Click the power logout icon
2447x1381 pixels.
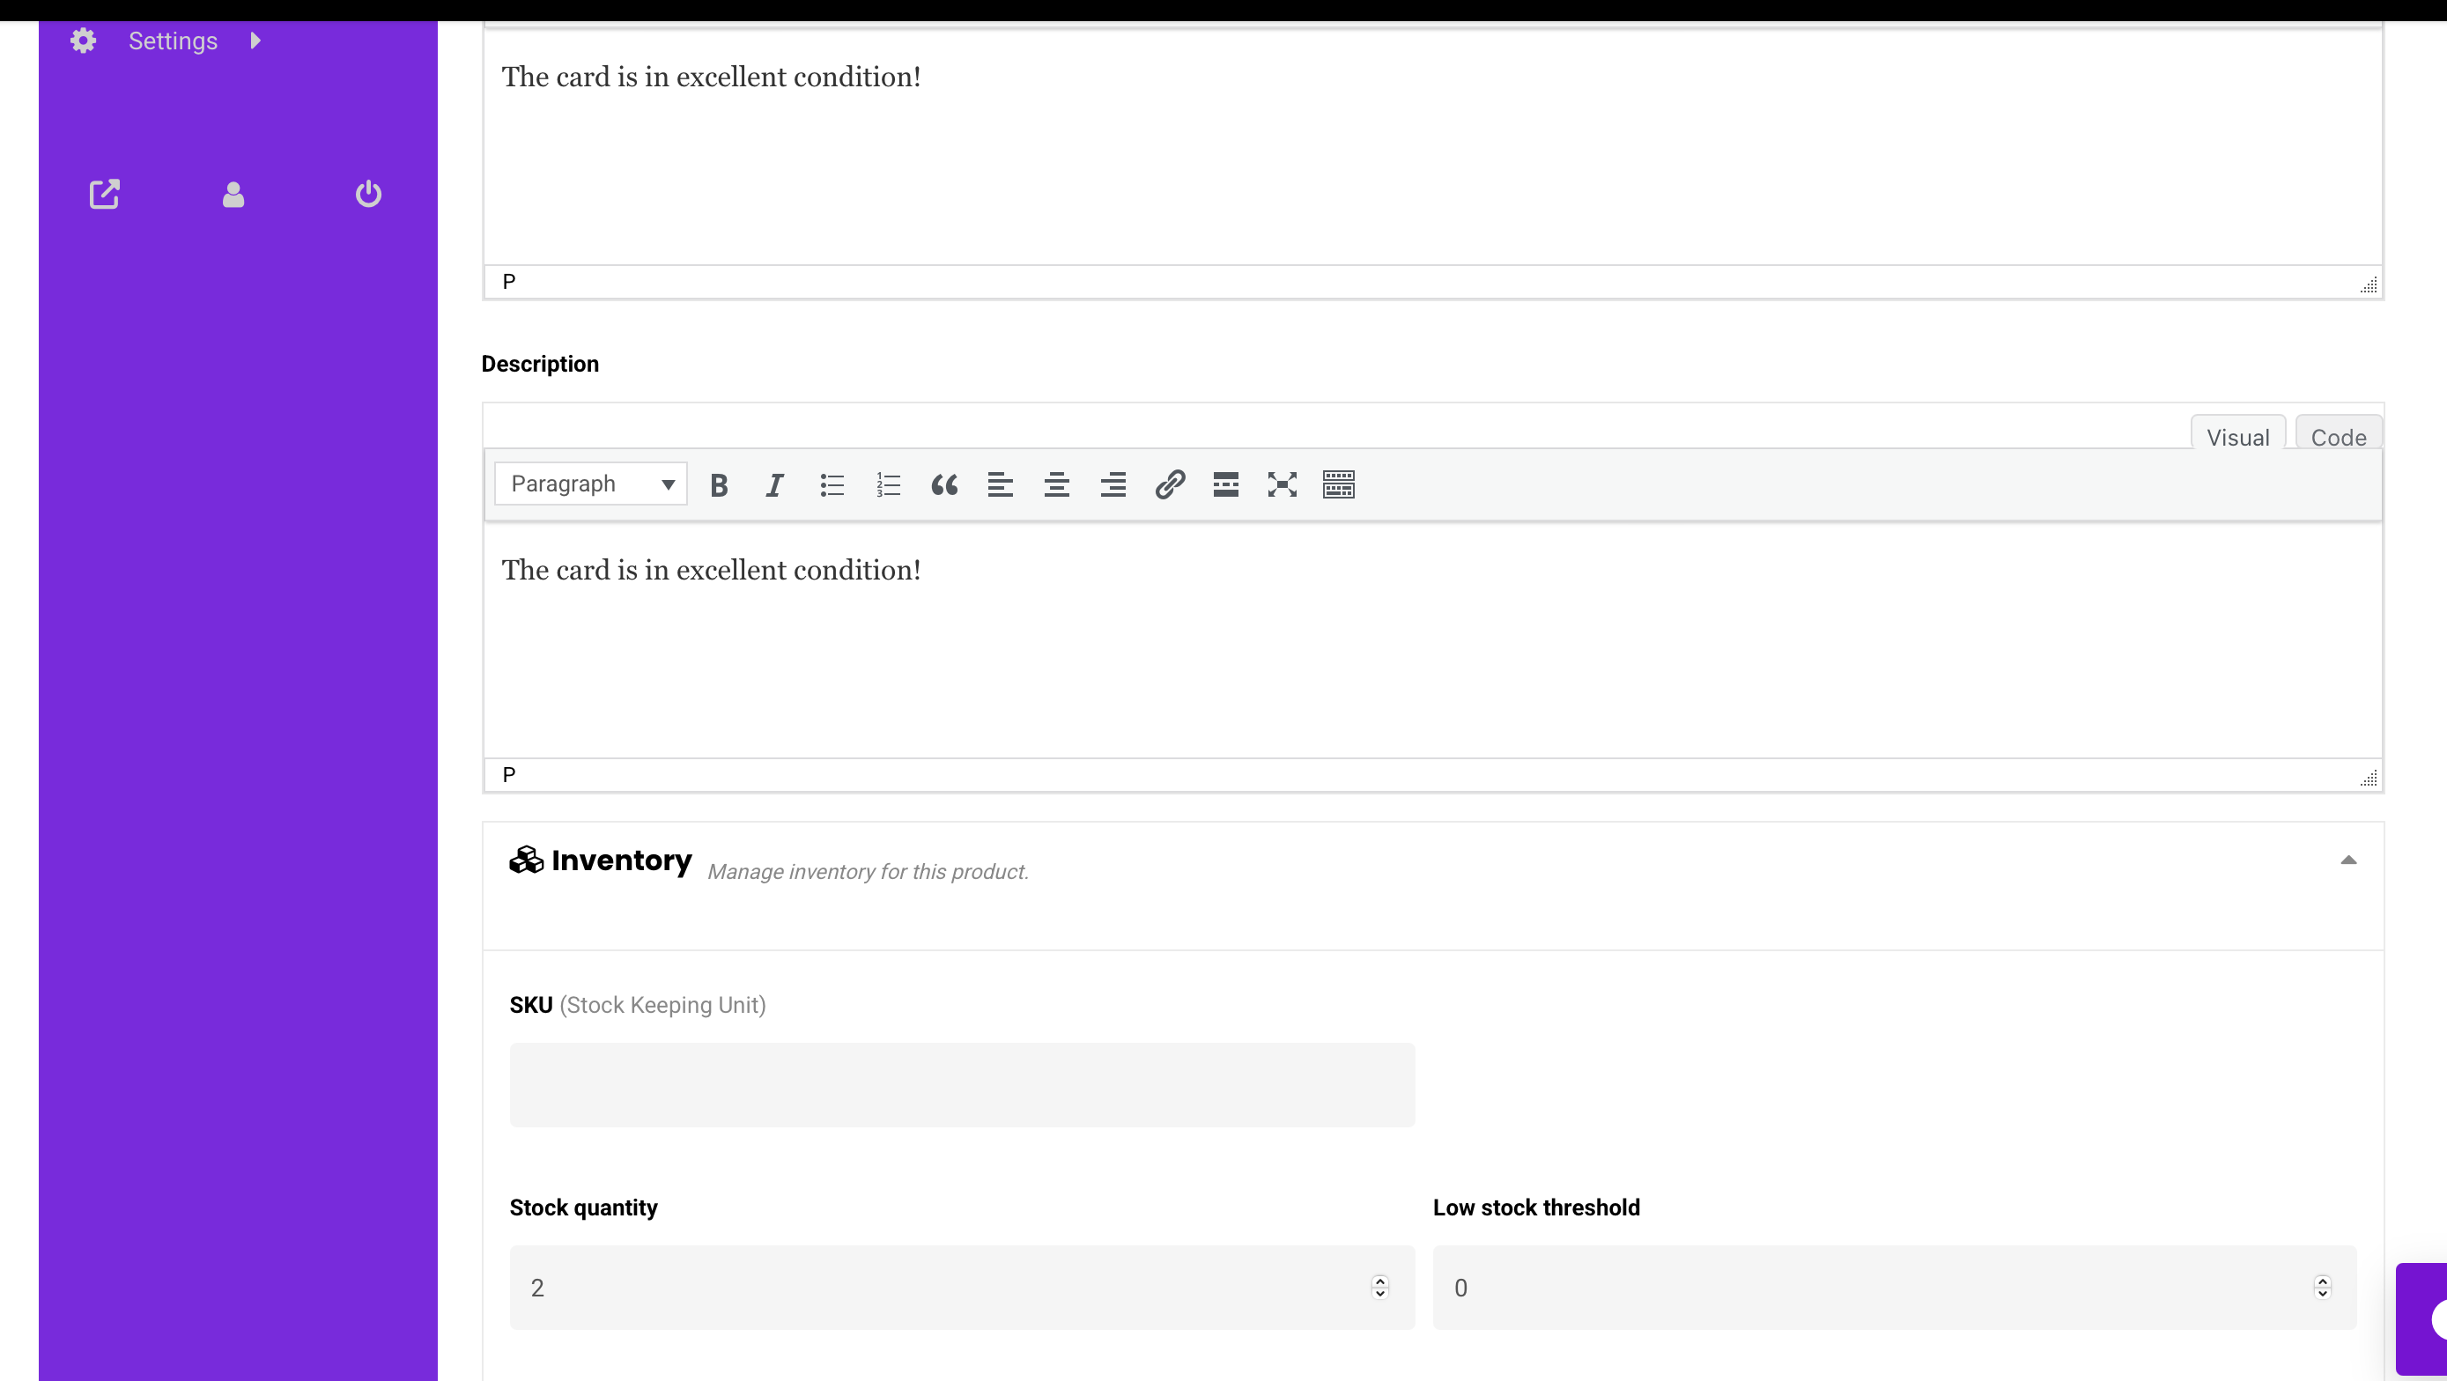[368, 194]
